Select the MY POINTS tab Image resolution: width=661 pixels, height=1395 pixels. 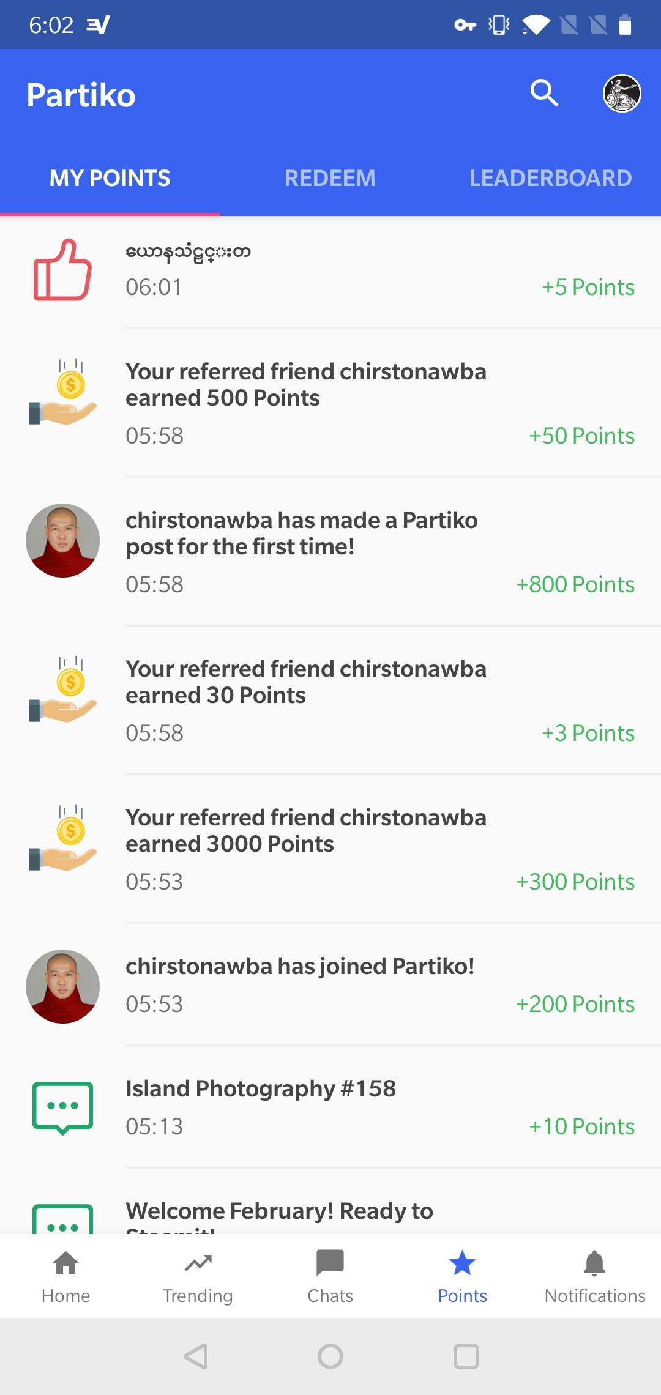pyautogui.click(x=110, y=178)
